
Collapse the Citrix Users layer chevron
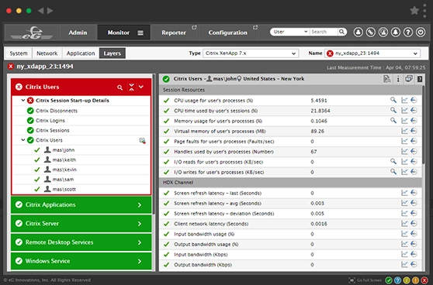(141, 87)
